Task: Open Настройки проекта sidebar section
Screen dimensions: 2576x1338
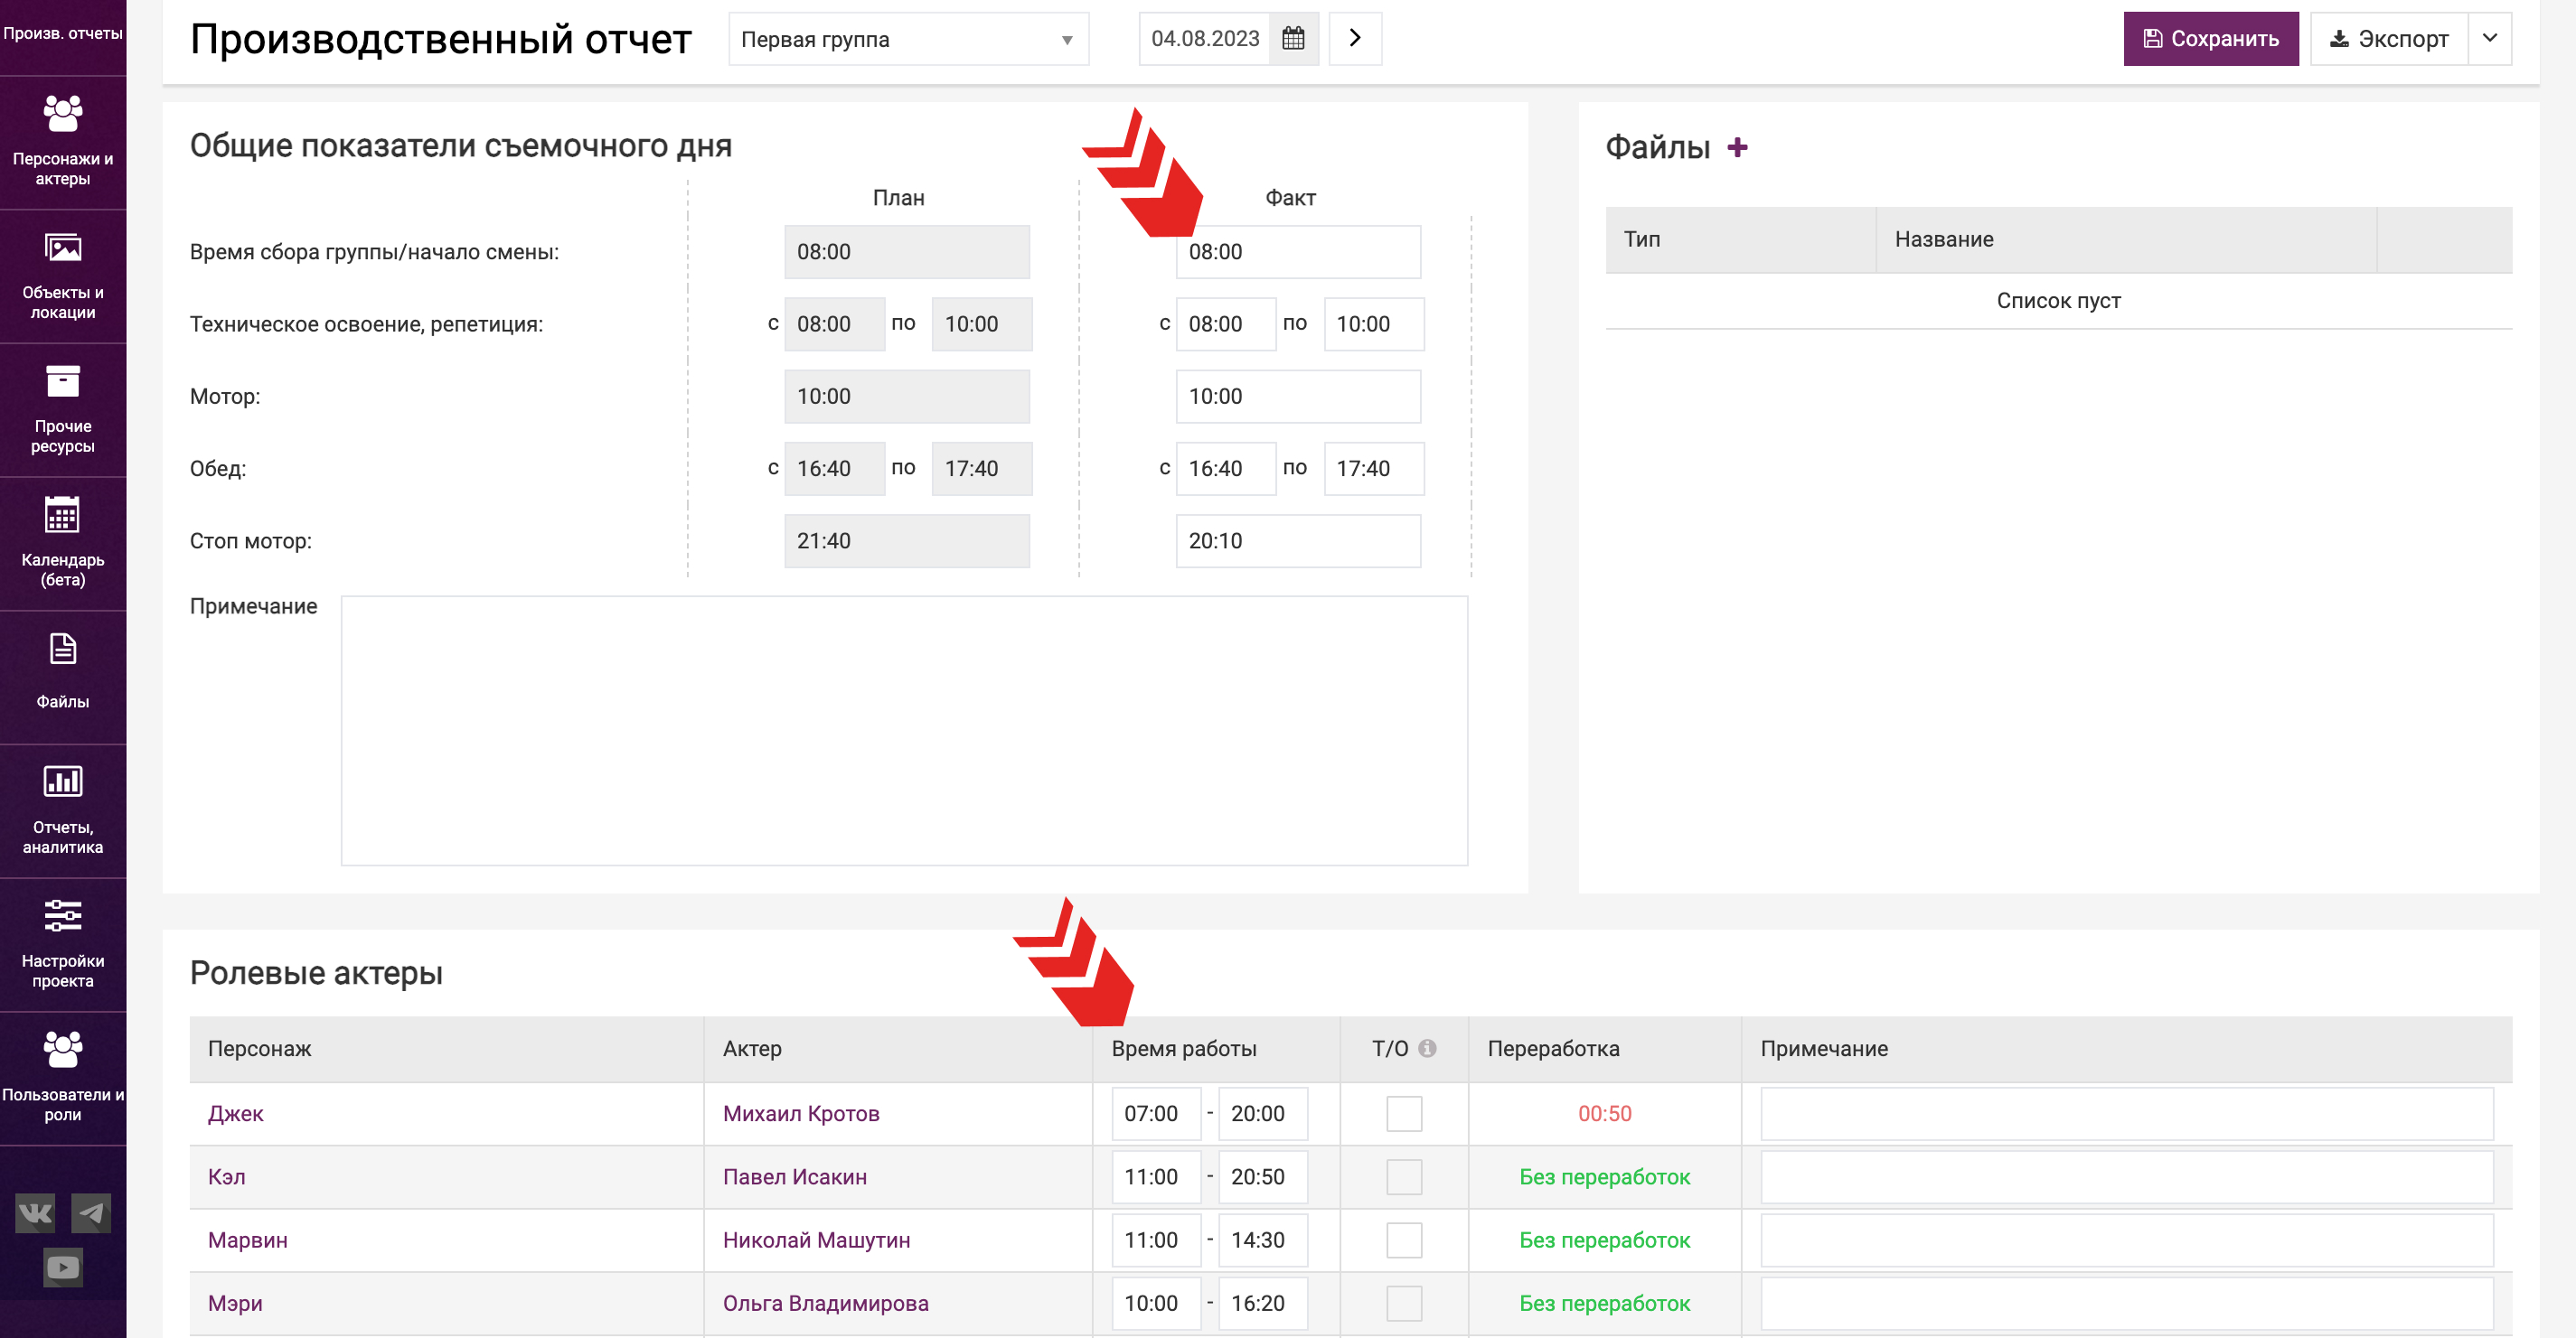Action: click(x=63, y=945)
